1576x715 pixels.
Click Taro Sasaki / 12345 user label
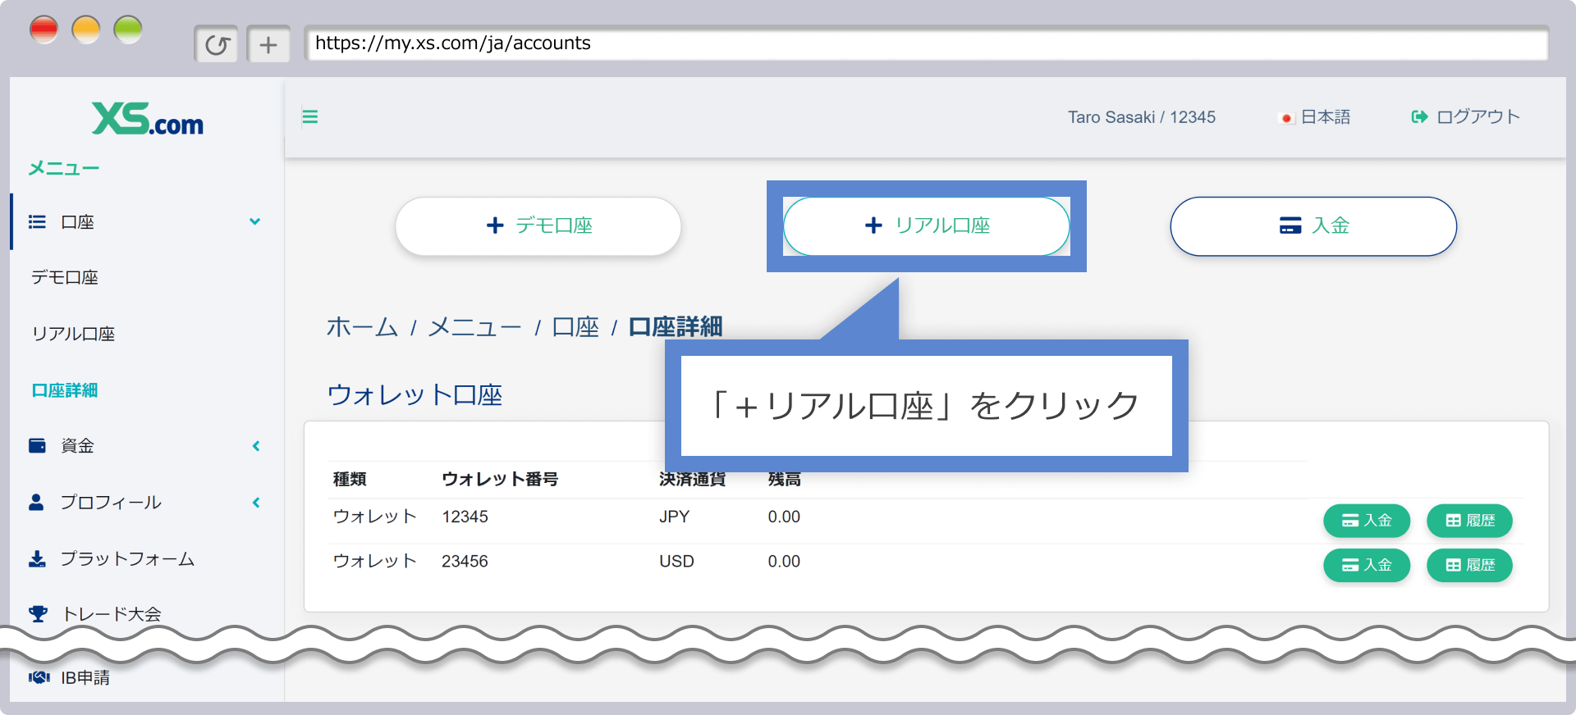[1141, 117]
